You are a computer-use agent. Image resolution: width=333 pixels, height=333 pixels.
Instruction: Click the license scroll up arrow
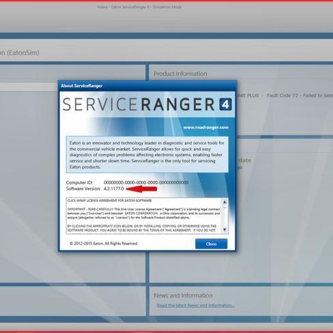point(225,202)
